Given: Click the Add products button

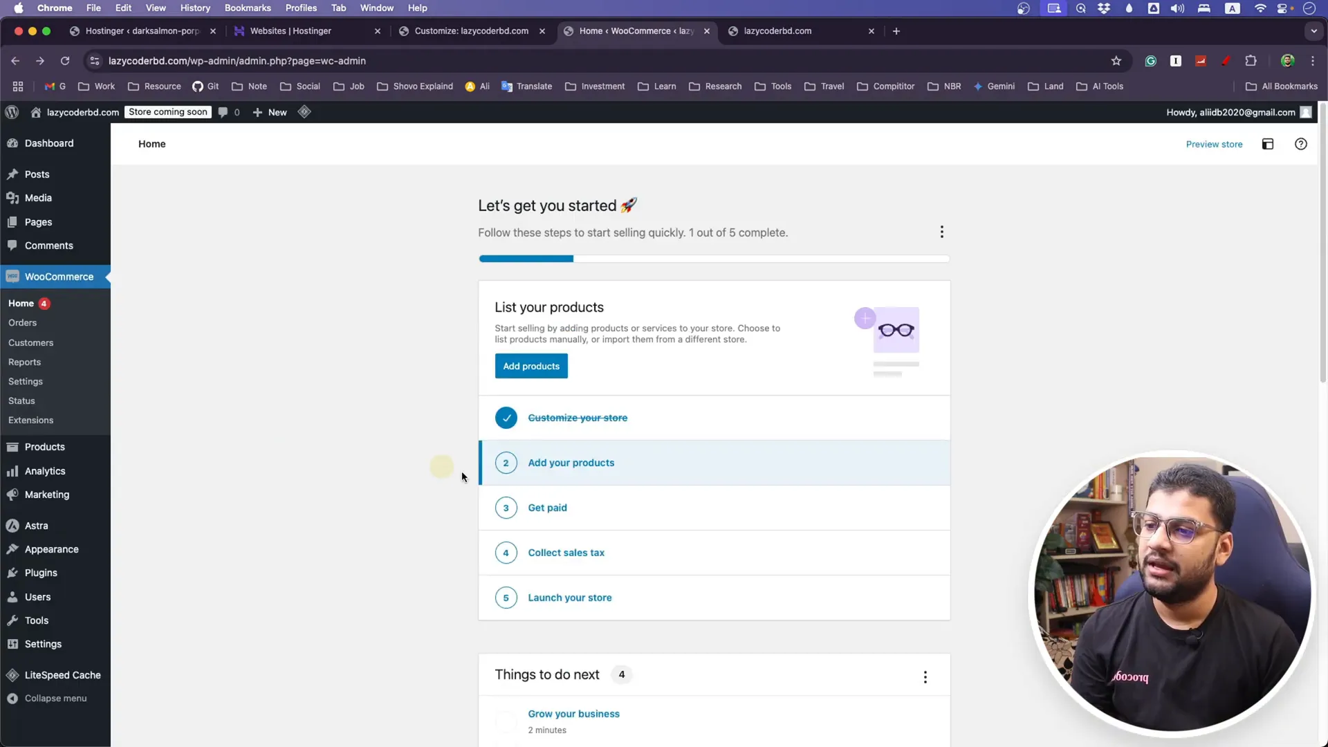Looking at the screenshot, I should click(x=531, y=366).
